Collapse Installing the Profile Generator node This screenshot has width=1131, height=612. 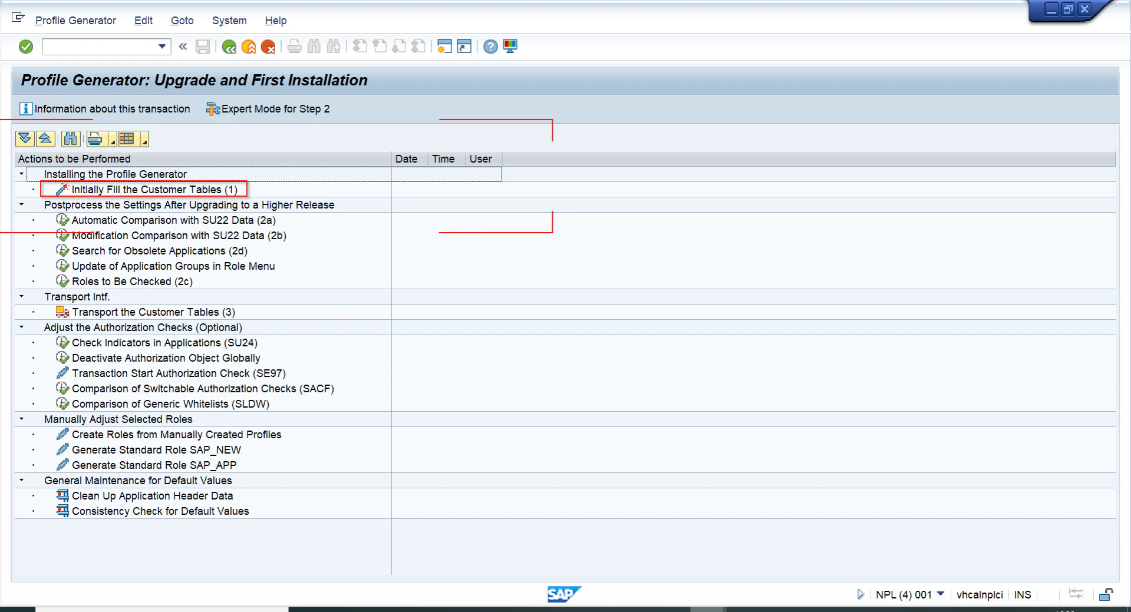pyautogui.click(x=22, y=174)
